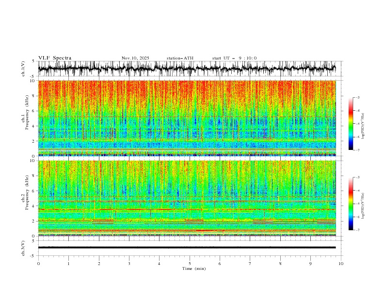Click the "start UT = 9 :10: 0" text

tap(234, 58)
